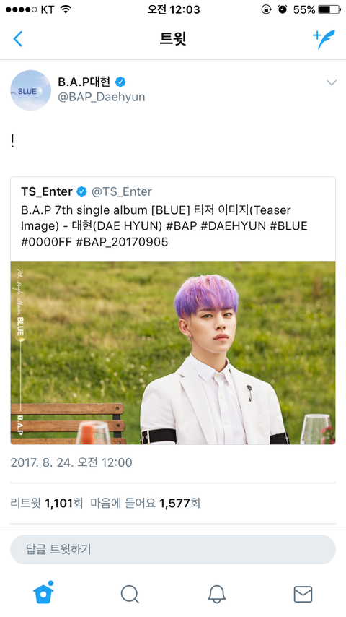
Task: Click B.A.P대현 verified badge icon
Action: pos(120,82)
